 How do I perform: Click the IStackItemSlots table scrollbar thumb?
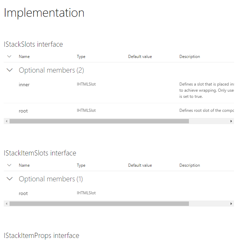click(x=99, y=204)
